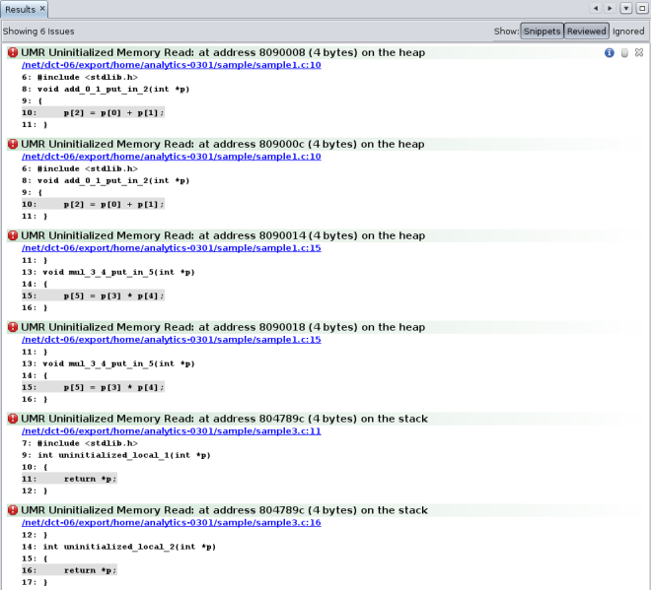
Task: Click highlighted line 10 under address 809000c
Action: tap(93, 205)
